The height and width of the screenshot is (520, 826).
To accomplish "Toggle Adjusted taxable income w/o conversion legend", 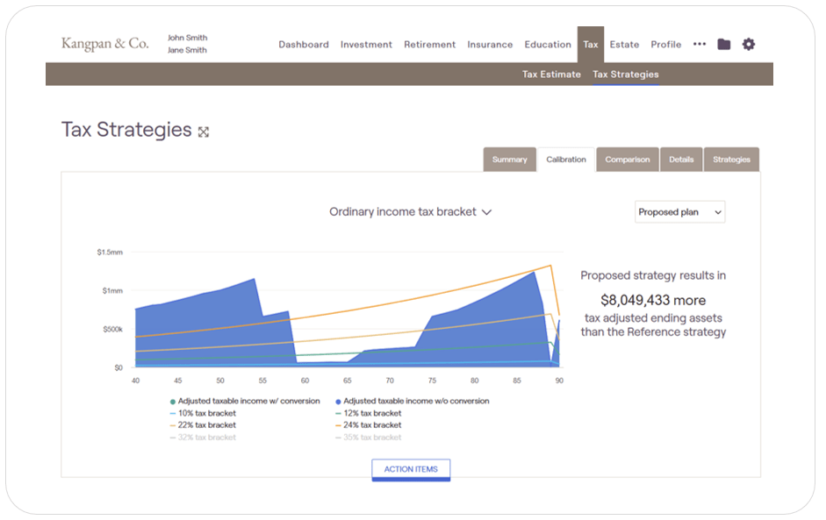I will click(411, 401).
